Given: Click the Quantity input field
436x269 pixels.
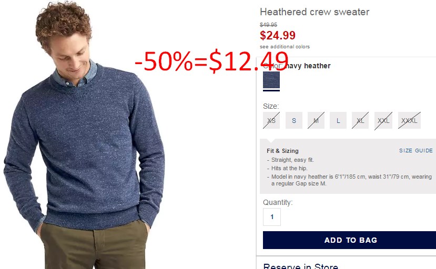Looking at the screenshot, I should (x=272, y=217).
